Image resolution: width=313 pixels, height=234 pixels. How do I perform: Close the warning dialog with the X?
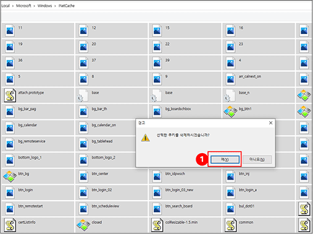(270, 123)
